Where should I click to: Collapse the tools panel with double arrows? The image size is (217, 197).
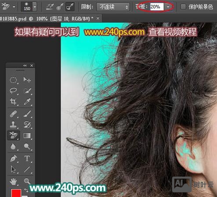pyautogui.click(x=25, y=66)
